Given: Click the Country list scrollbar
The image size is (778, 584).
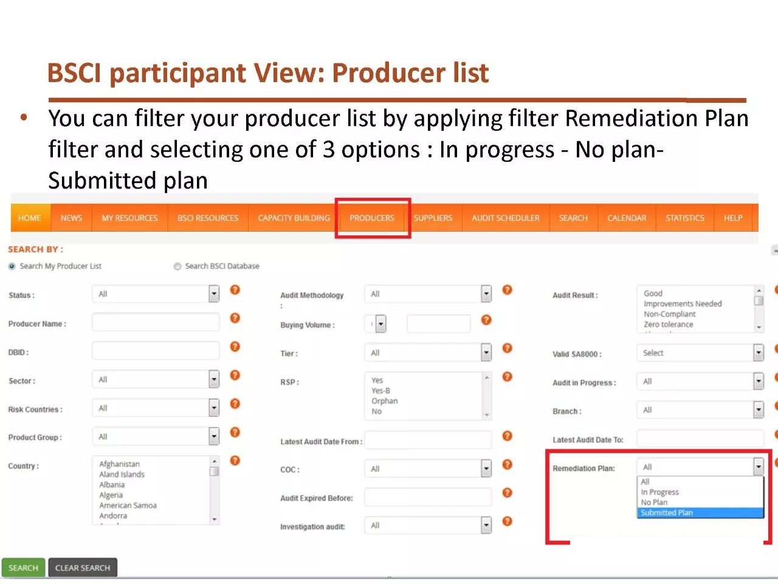Looking at the screenshot, I should coord(214,490).
